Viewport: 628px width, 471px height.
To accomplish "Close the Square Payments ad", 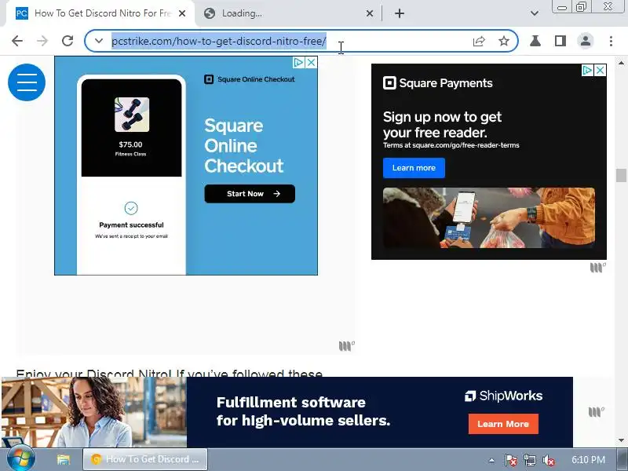I will click(x=600, y=71).
